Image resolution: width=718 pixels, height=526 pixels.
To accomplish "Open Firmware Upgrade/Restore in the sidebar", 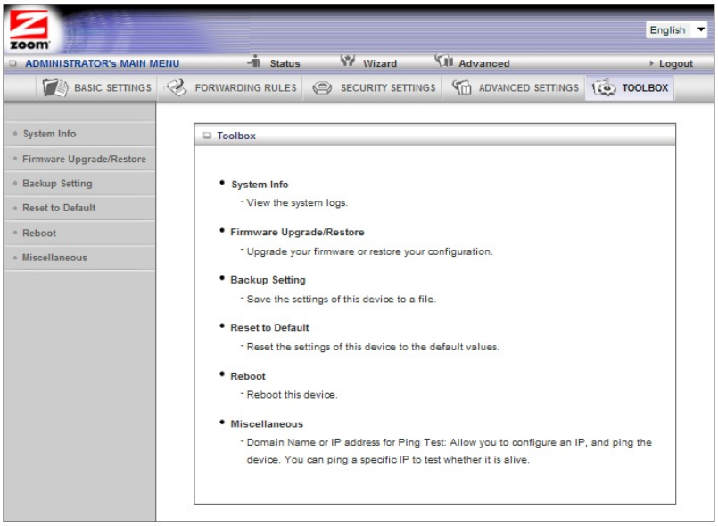I will 84,159.
